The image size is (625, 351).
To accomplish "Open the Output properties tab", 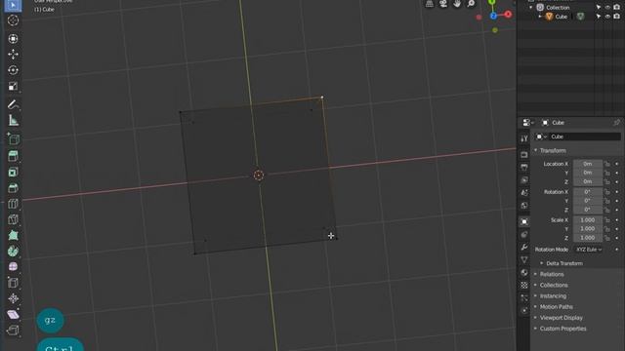I will (524, 167).
